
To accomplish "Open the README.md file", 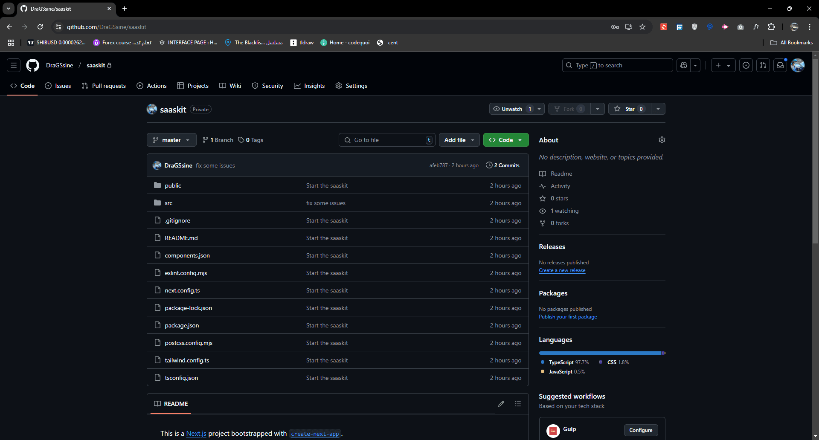I will point(181,238).
